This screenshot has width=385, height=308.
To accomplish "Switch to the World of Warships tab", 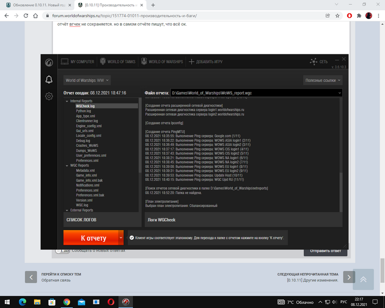I will 162,62.
